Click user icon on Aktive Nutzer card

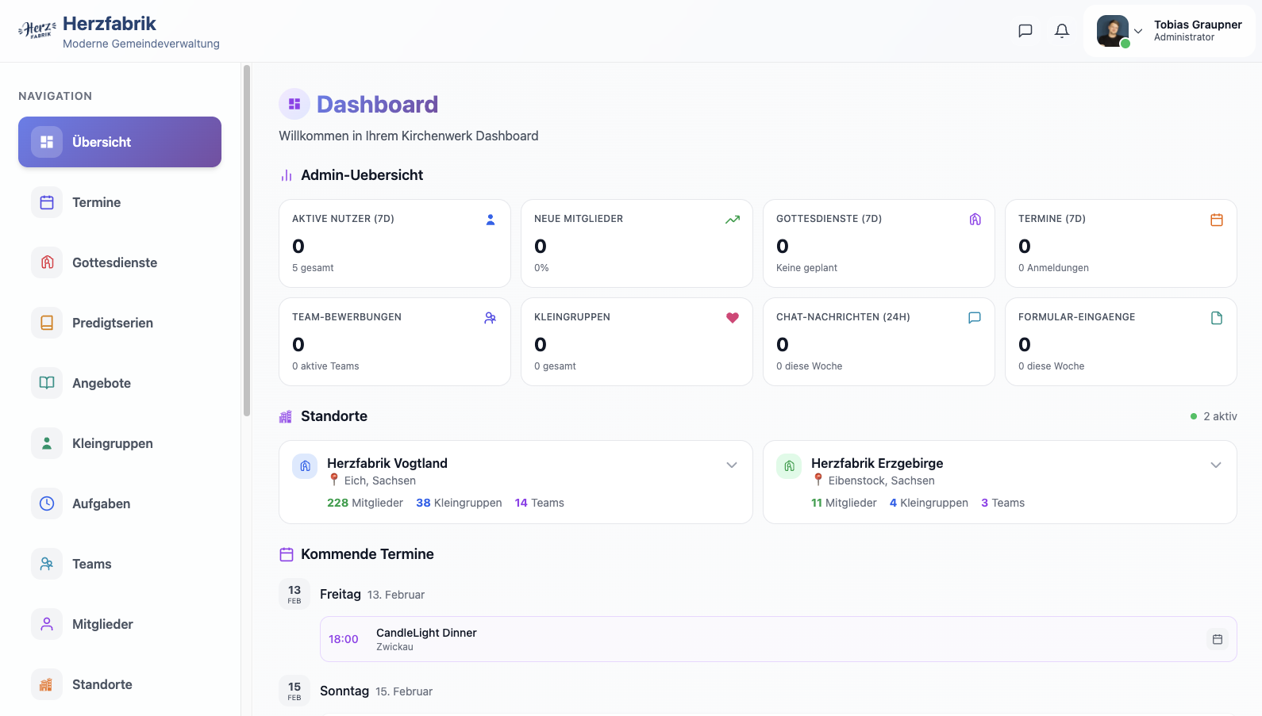491,220
